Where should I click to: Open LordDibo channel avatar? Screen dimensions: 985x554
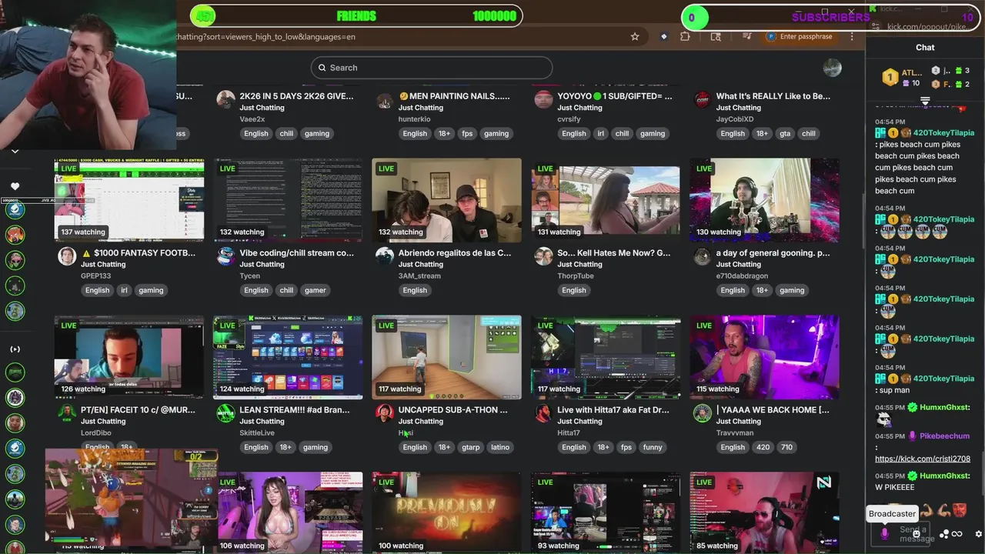coord(67,414)
